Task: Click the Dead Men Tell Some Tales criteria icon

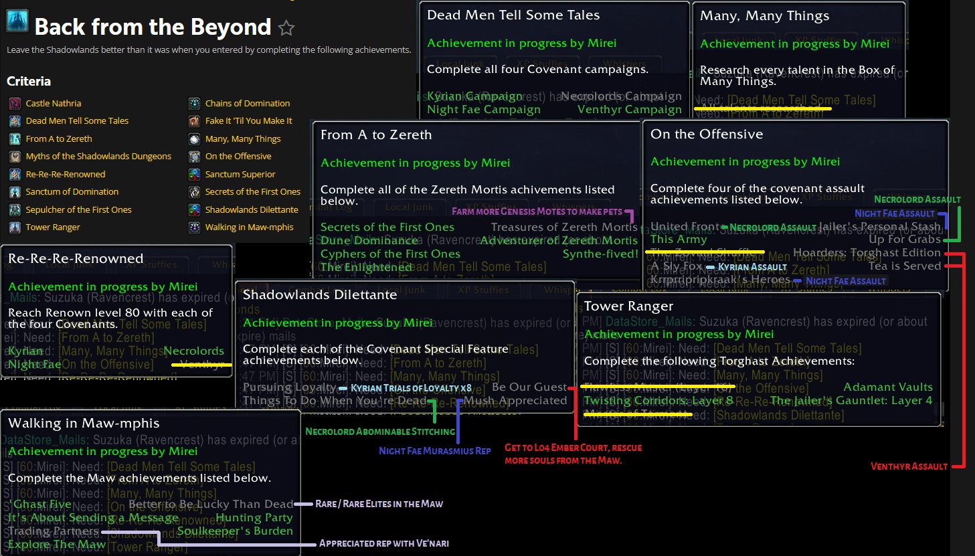Action: click(15, 121)
